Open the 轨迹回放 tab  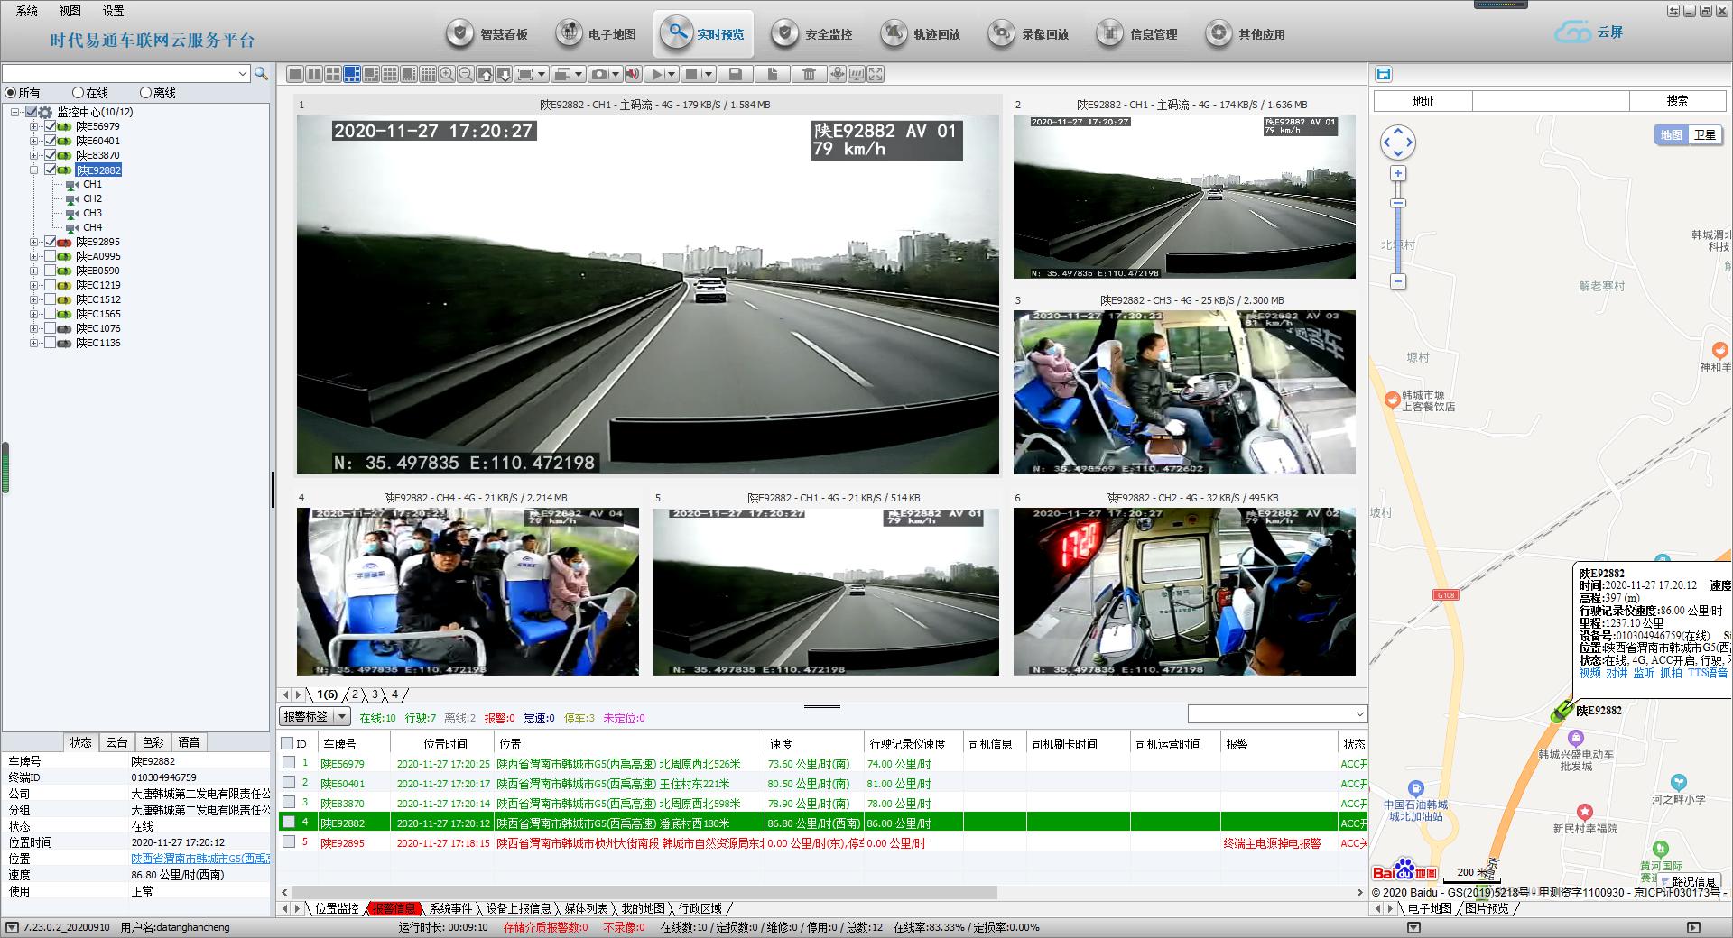tap(921, 34)
